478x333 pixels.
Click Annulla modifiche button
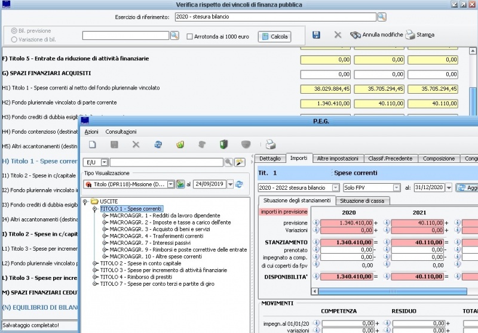coord(376,35)
